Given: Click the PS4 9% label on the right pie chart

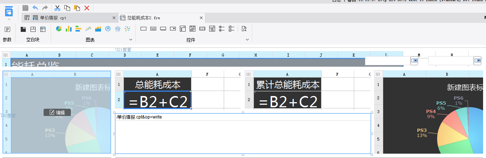Looking at the screenshot, I should [x=431, y=114].
